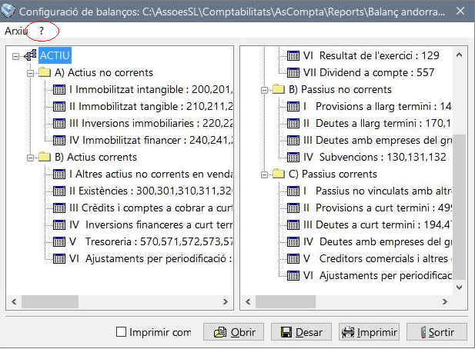Click table icon of V Creditors comercials
The height and width of the screenshot is (349, 475).
point(293,259)
